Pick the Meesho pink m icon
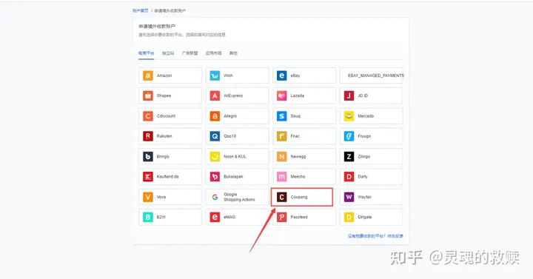This screenshot has height=279, width=533. pos(281,177)
